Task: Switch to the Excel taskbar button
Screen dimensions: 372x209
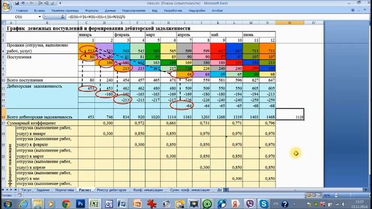Action: click(94, 204)
